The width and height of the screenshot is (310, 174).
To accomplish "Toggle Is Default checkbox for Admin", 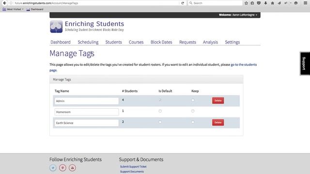I will 160,100.
